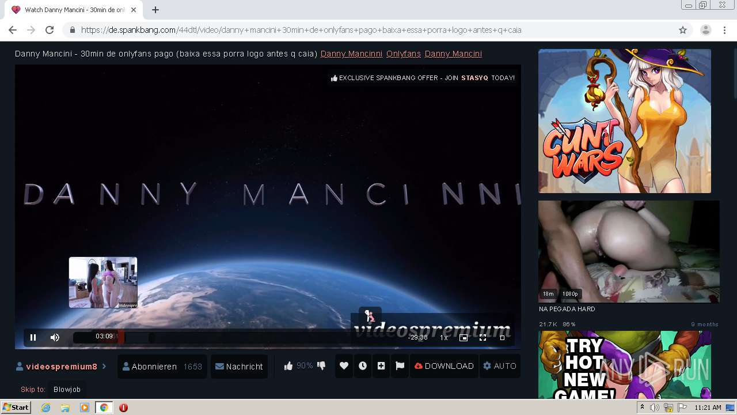Screen dimensions: 737x415
Task: Click the Abonnieren subscribe button
Action: click(x=162, y=367)
